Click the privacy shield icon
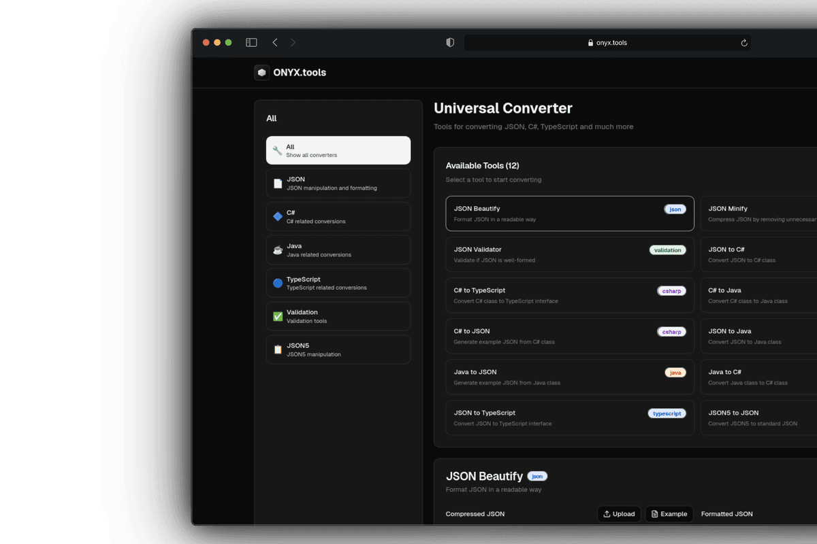Screen dimensions: 817x544 tap(450, 42)
